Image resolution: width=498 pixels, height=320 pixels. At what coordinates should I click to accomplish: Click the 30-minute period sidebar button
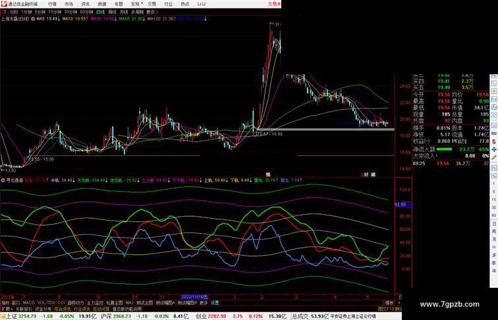point(494,208)
